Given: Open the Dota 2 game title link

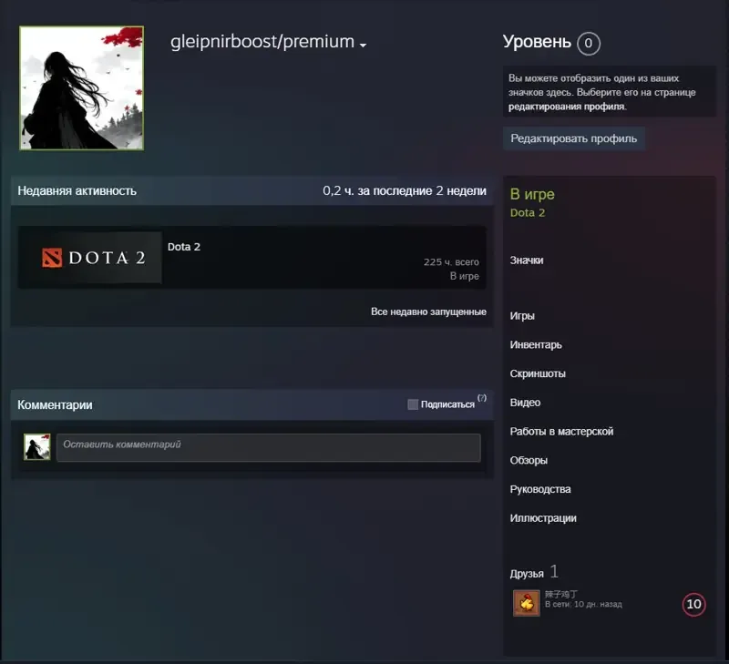Looking at the screenshot, I should pos(184,247).
